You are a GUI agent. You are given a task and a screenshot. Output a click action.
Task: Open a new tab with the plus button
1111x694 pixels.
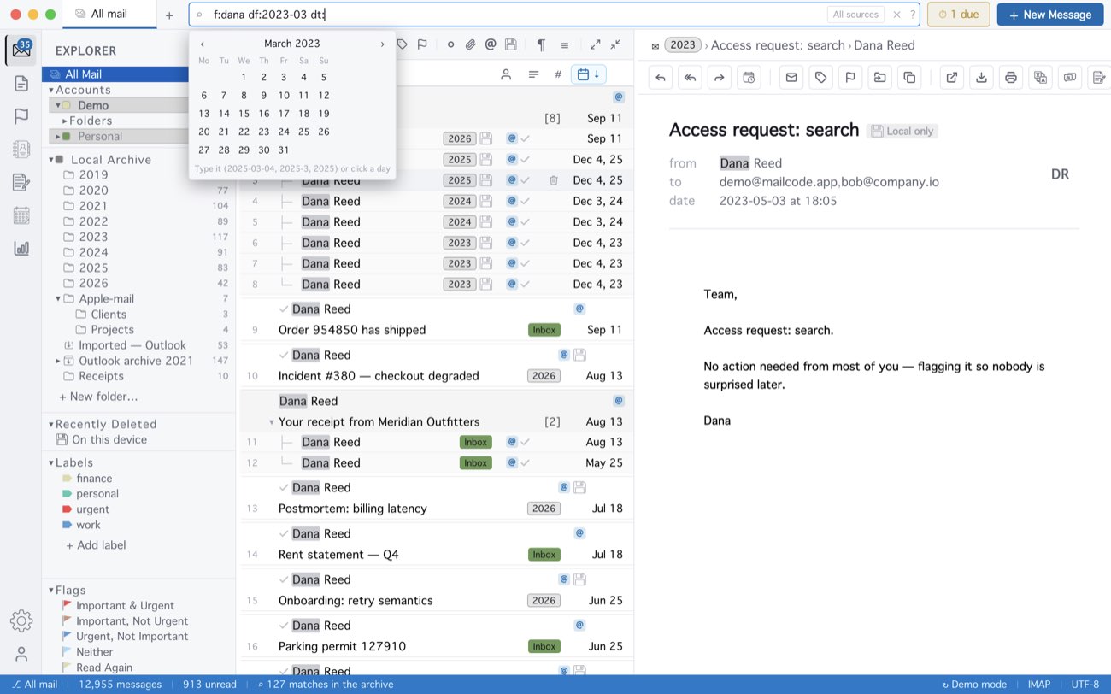[169, 15]
